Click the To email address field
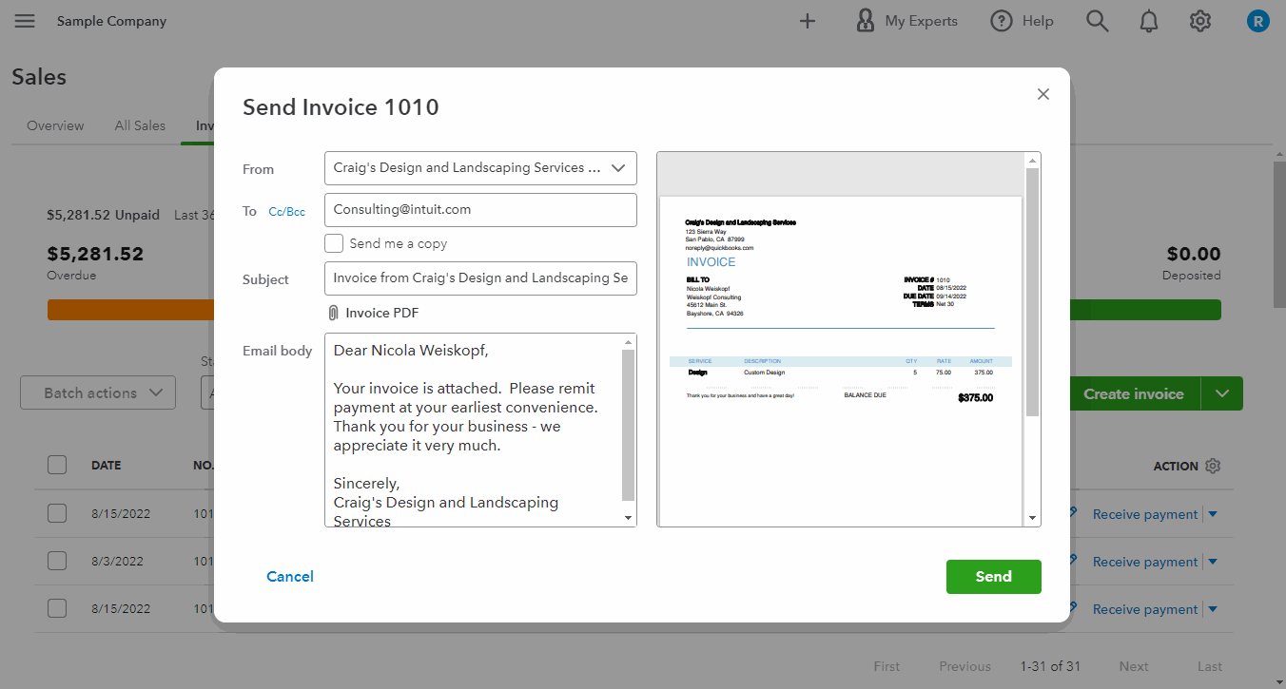The width and height of the screenshot is (1286, 689). click(x=480, y=210)
